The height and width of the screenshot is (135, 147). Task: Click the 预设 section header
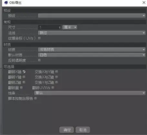tap(75, 11)
